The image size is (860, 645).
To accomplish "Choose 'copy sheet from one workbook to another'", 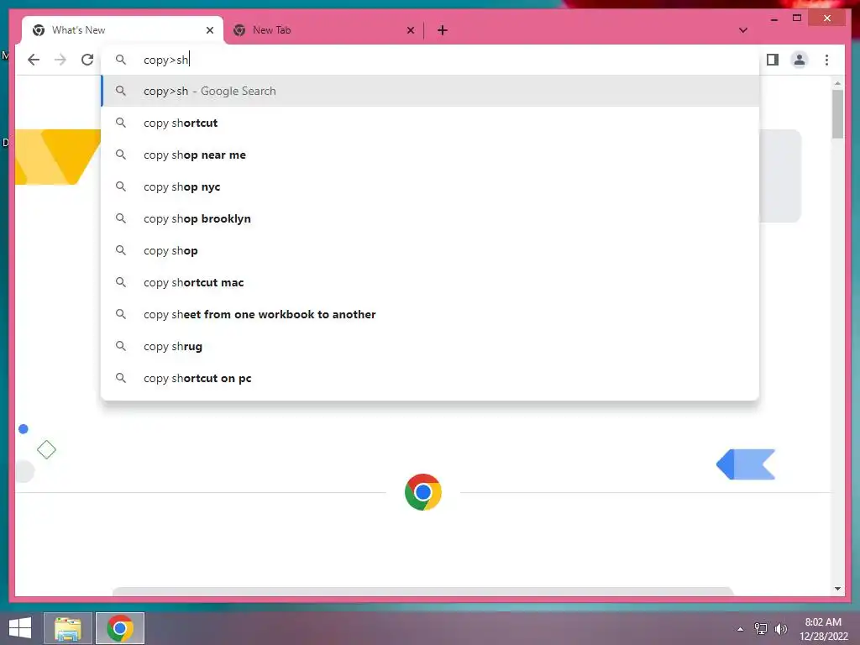I will coord(431,314).
